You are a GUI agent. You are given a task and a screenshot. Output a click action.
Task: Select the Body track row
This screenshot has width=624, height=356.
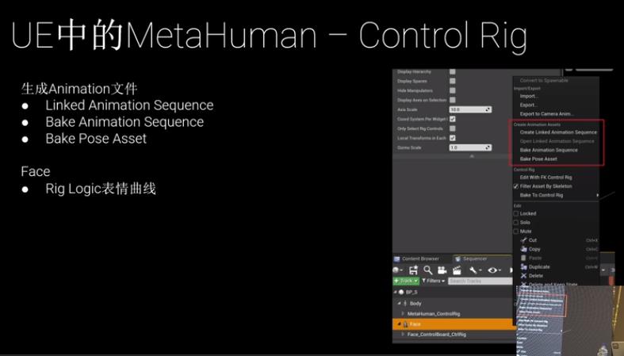[454, 303]
